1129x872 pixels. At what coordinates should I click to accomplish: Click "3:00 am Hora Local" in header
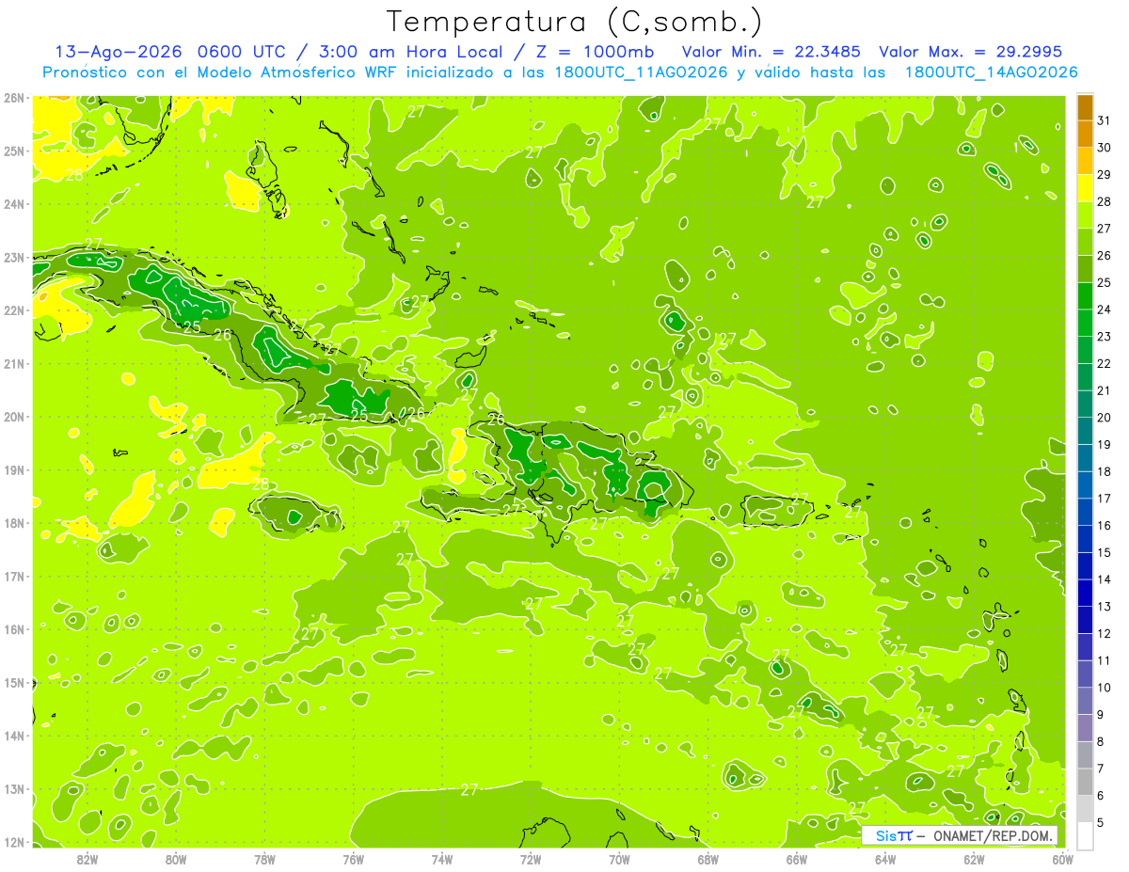[x=412, y=52]
